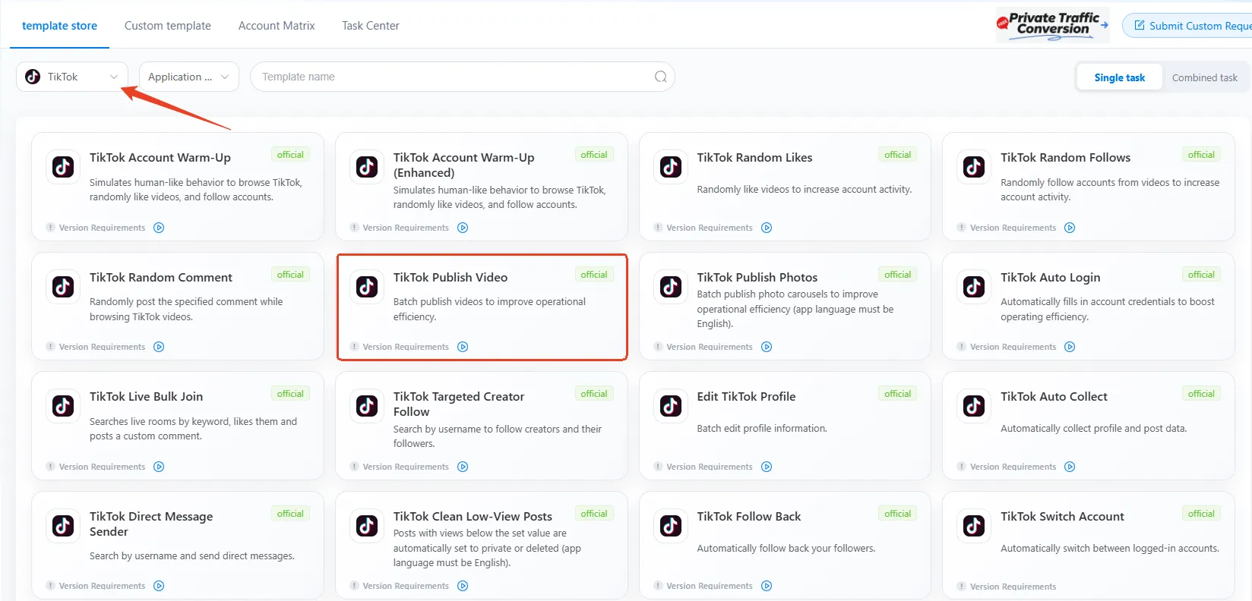Open Version Requirements on Account Warm-Up (Enhanced) card
Image resolution: width=1252 pixels, height=601 pixels.
406,228
